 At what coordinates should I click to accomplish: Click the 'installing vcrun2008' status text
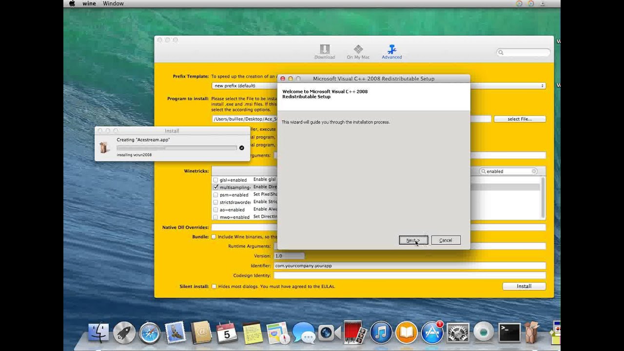pyautogui.click(x=134, y=155)
